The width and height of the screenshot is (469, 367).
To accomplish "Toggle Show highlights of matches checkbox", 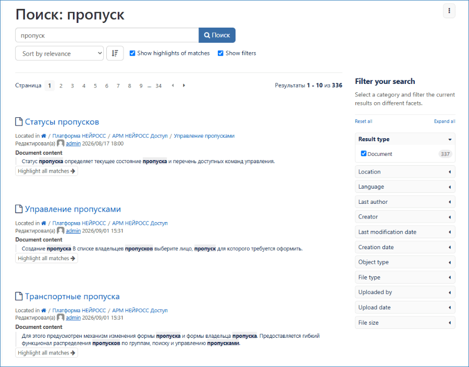I will click(x=132, y=53).
